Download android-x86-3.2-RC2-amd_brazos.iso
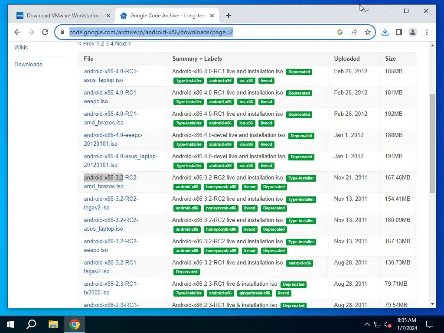Viewport: 444px width, 333px height. [111, 182]
